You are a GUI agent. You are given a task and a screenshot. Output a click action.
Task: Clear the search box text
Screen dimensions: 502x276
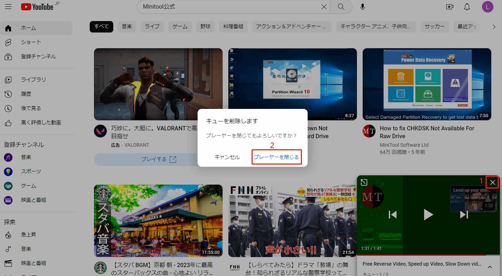pyautogui.click(x=324, y=7)
